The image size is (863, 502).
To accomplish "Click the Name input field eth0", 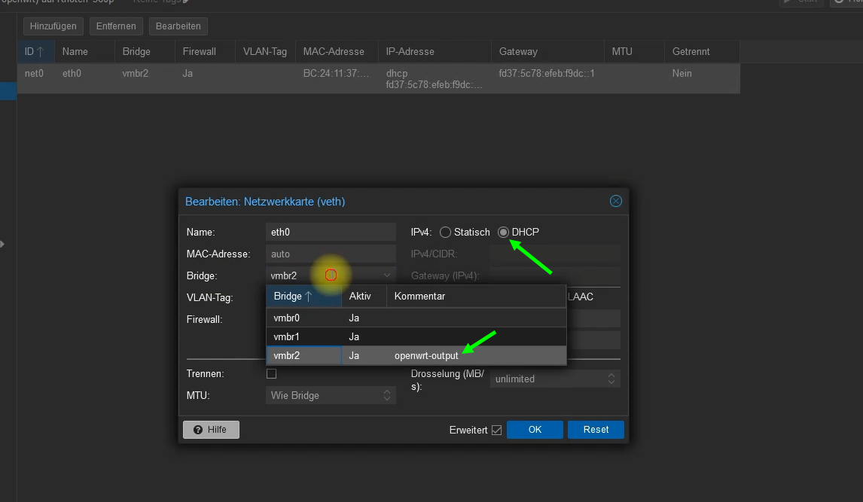I will [331, 233].
